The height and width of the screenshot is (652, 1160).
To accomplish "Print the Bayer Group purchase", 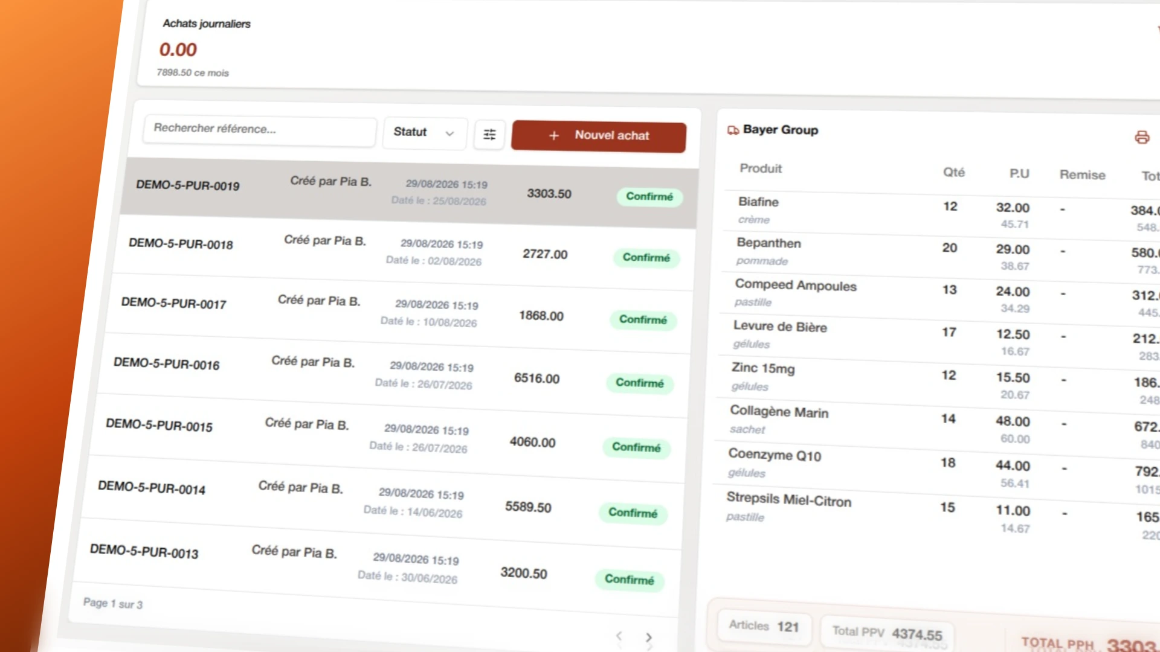I will [x=1141, y=138].
